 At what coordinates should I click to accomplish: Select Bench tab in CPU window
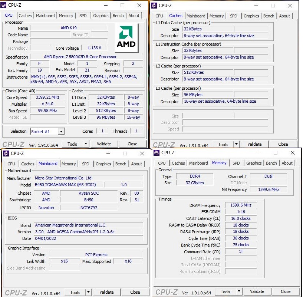coord(118,16)
